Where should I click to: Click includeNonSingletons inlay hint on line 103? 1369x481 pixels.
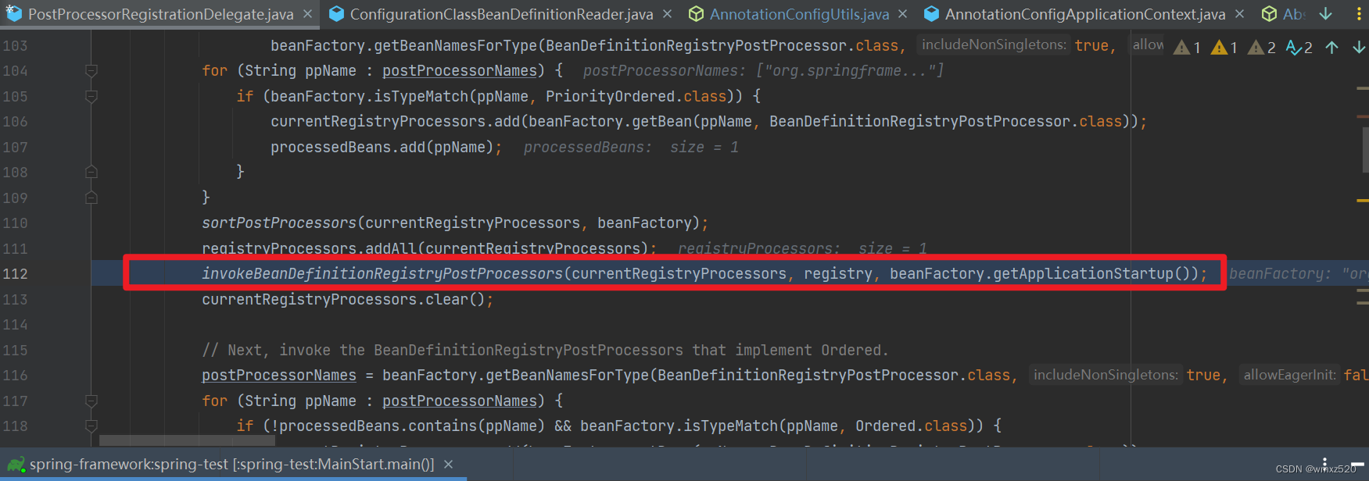coord(994,45)
